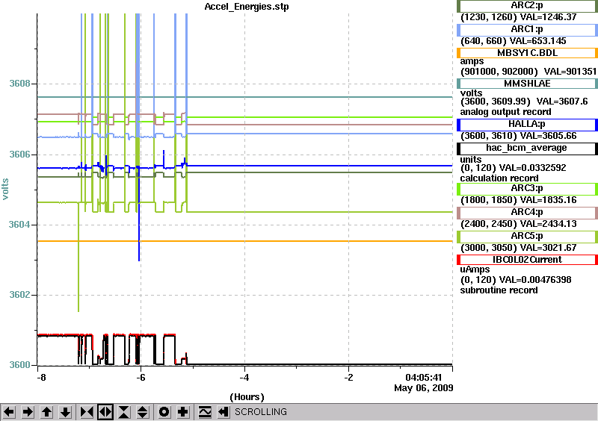
Task: Click the Accel_Energies.stp graph title
Action: pyautogui.click(x=247, y=7)
